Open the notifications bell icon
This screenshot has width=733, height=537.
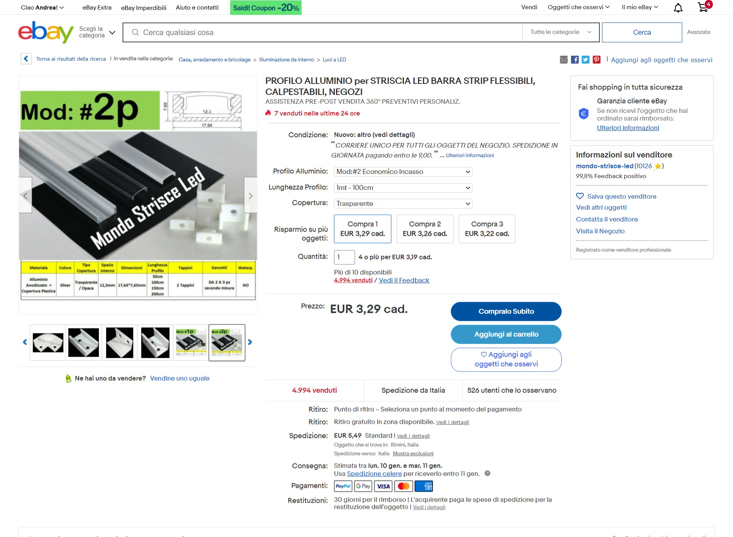pos(678,8)
